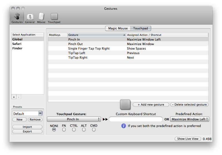Viewport: 222px width, 155px height.
Task: Click Delete selected gesture button
Action: [189, 105]
